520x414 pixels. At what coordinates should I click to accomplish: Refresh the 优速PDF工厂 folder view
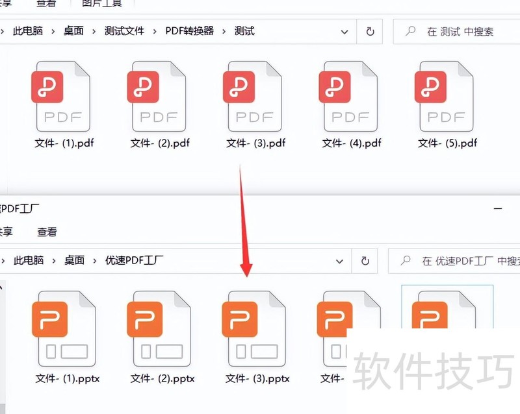pyautogui.click(x=365, y=261)
